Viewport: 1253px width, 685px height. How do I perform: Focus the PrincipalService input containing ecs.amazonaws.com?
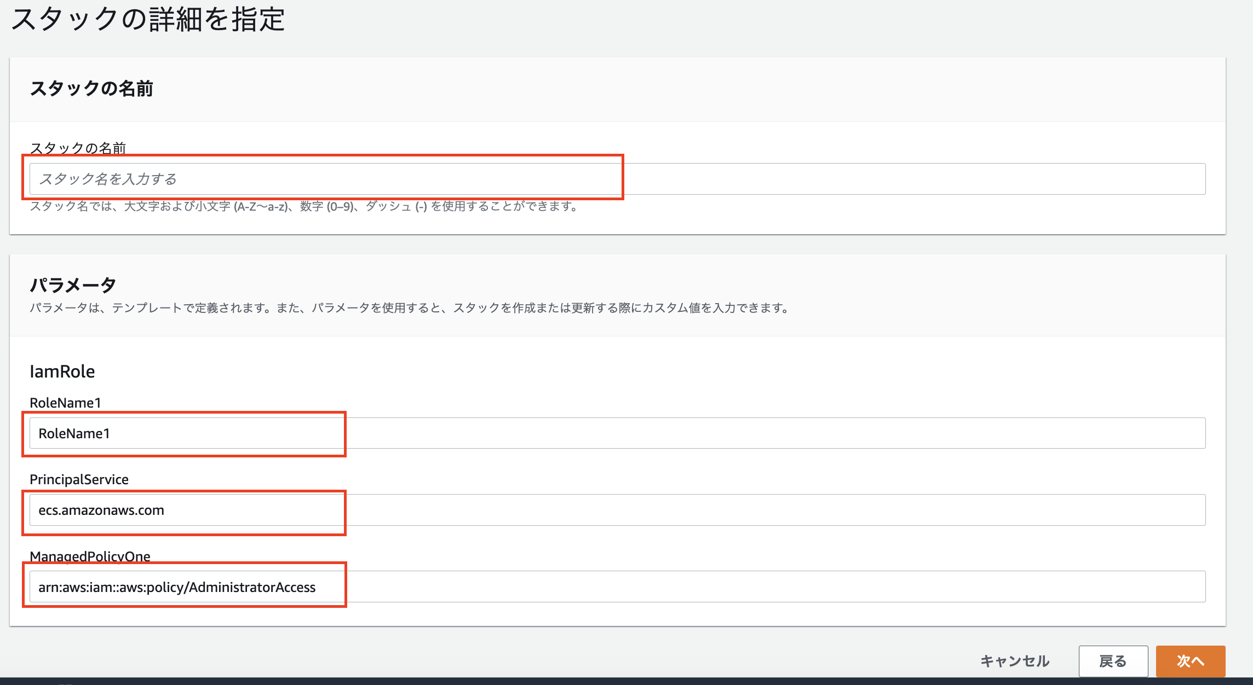tap(183, 510)
